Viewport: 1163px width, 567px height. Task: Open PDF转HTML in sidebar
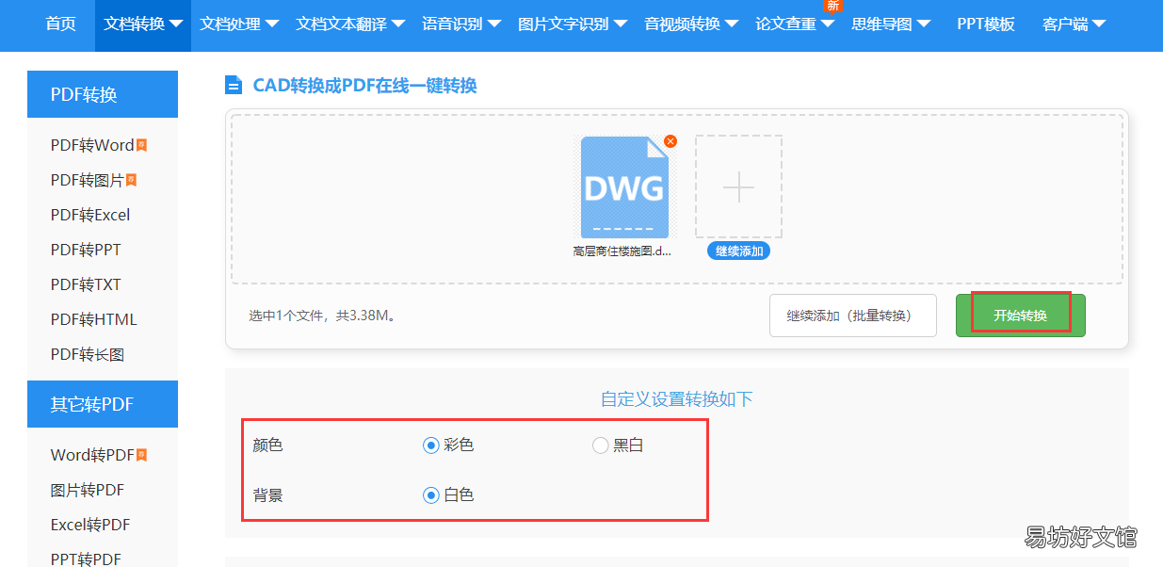[x=94, y=319]
